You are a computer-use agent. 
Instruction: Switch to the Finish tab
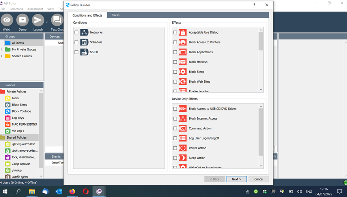point(116,15)
